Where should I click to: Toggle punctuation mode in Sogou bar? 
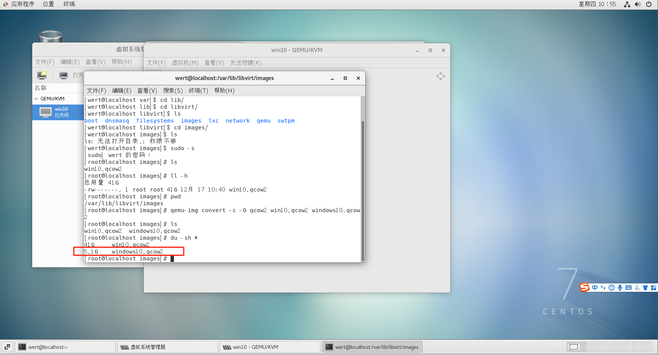(603, 288)
